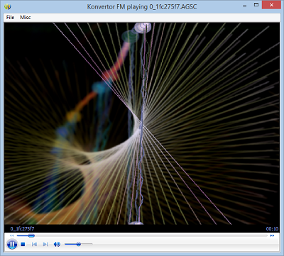284x256 pixels.
Task: Stop playback with the square button
Action: click(x=23, y=244)
